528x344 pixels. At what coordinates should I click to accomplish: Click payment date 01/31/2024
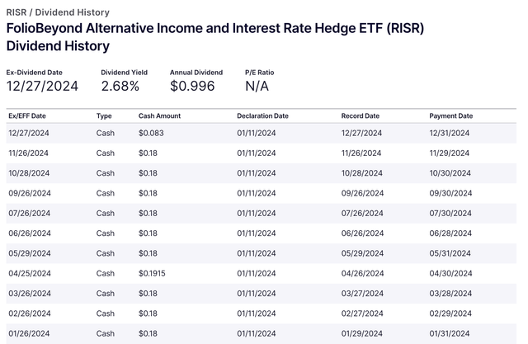449,333
